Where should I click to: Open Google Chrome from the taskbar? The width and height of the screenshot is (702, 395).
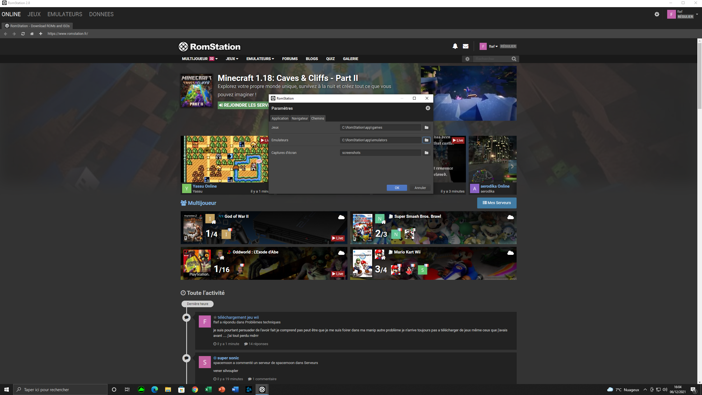(195, 390)
